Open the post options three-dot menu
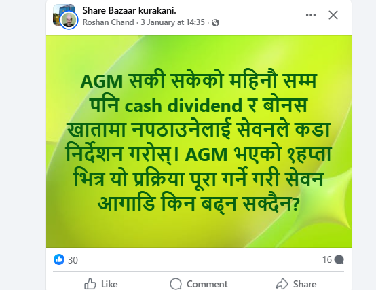The height and width of the screenshot is (290, 376). (311, 15)
